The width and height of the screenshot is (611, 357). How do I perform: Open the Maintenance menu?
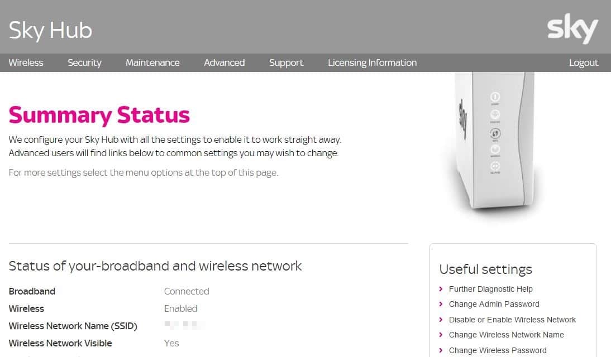point(152,62)
